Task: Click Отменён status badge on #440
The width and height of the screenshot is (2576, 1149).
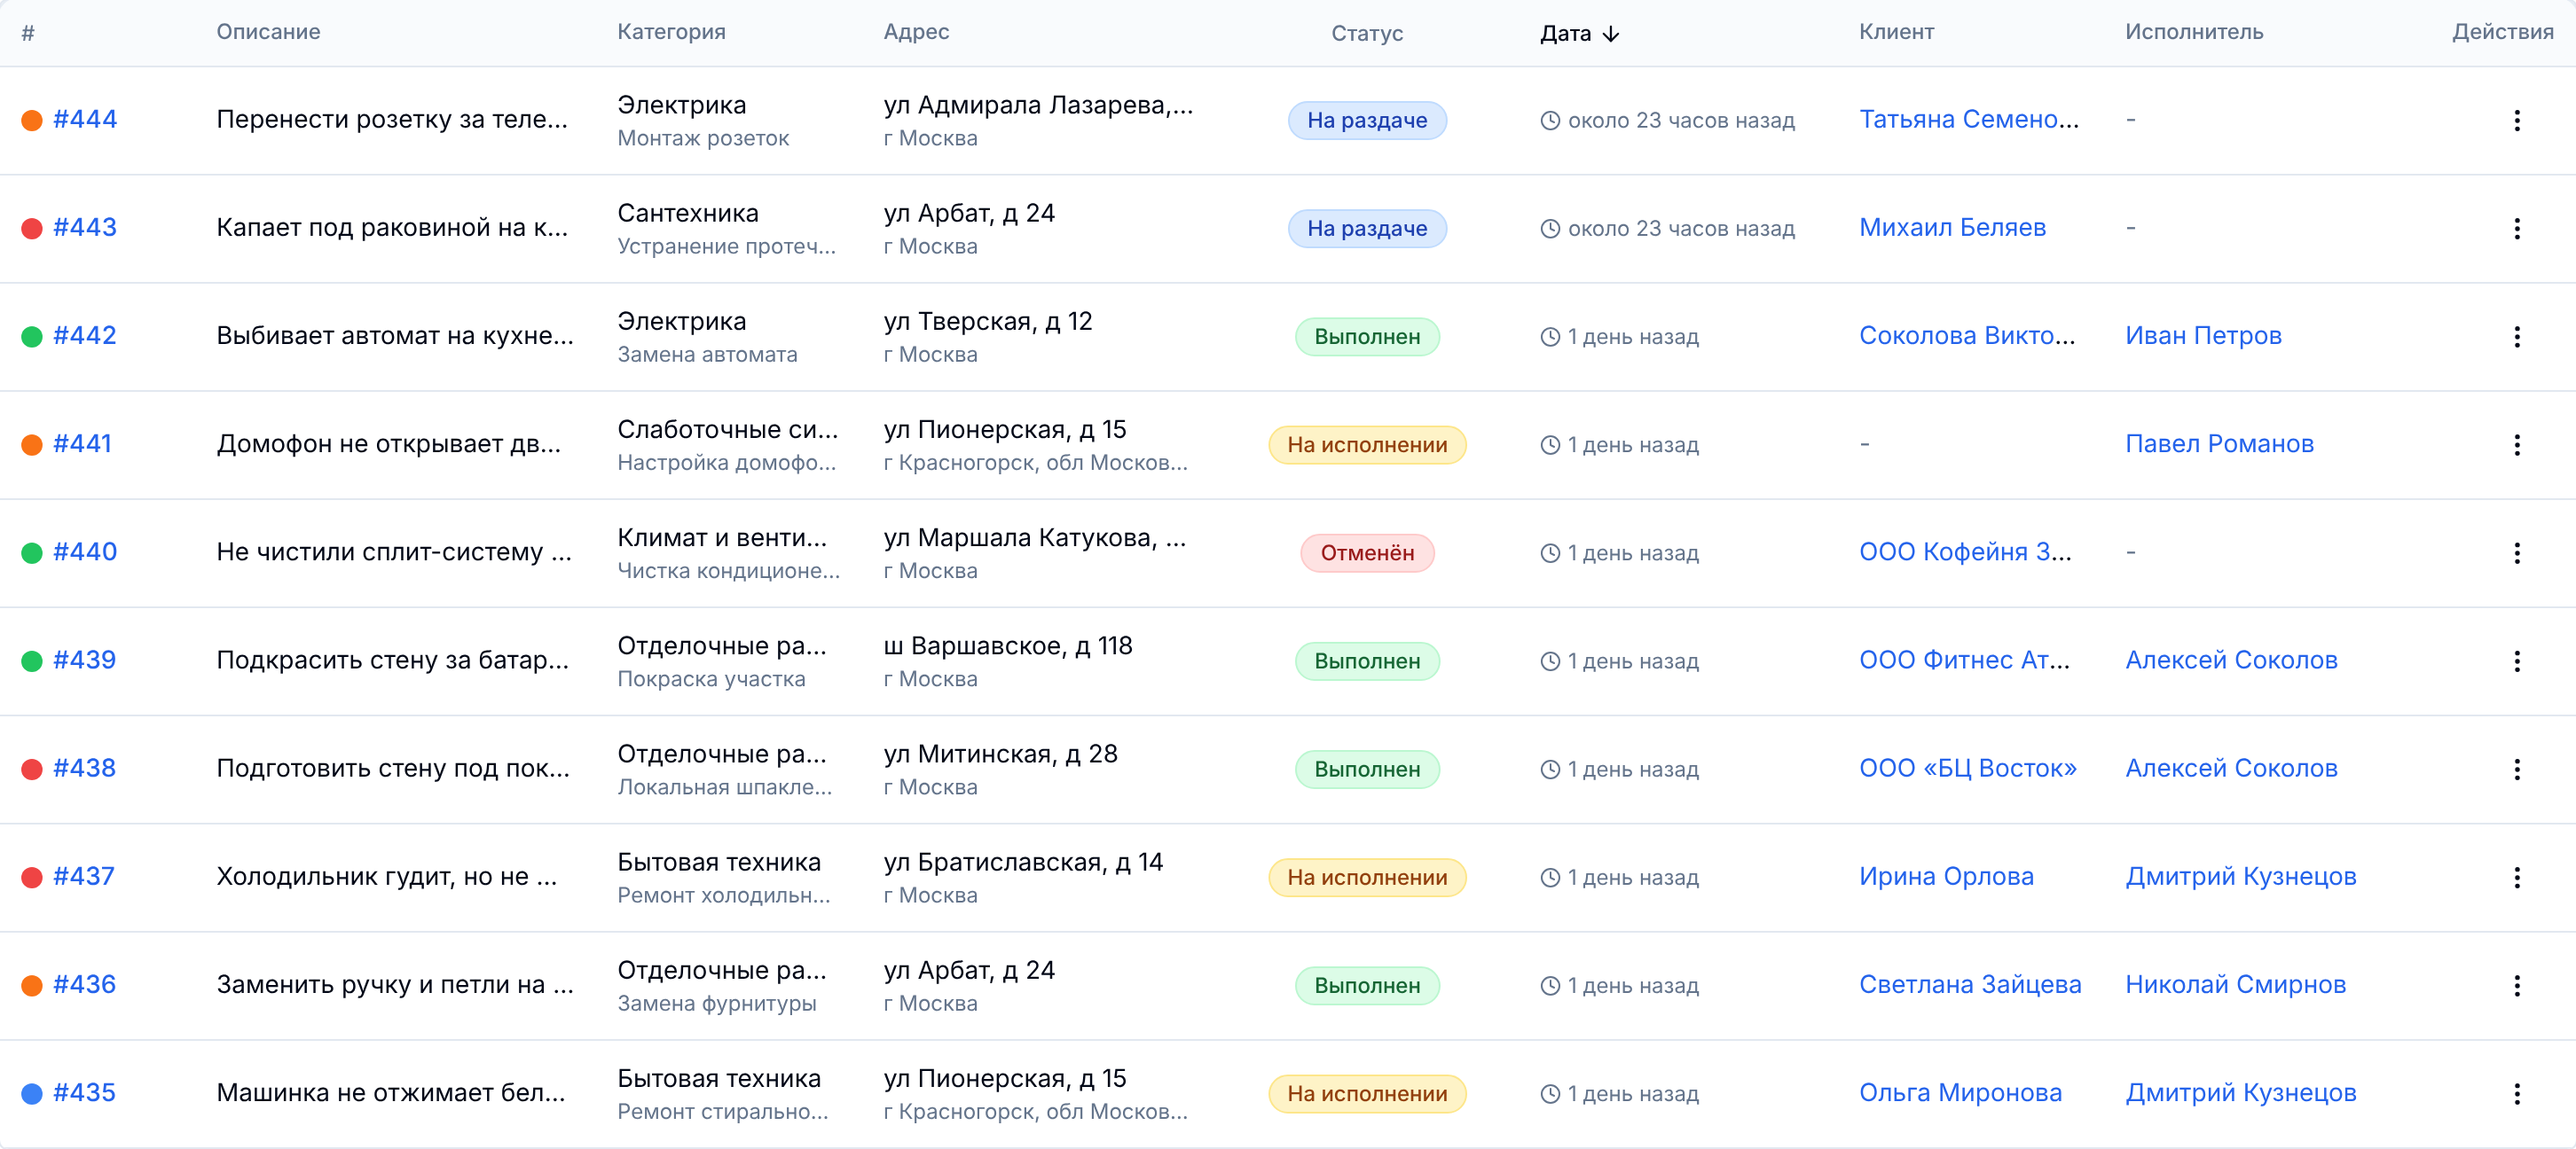Action: point(1367,552)
